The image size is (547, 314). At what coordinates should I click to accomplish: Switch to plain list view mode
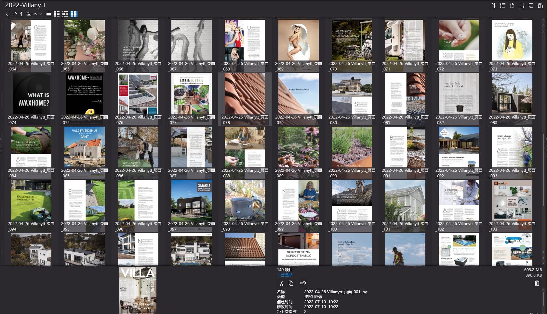48,14
